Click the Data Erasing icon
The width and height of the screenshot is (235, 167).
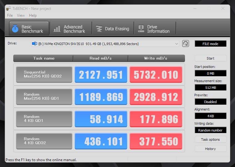click(x=99, y=29)
